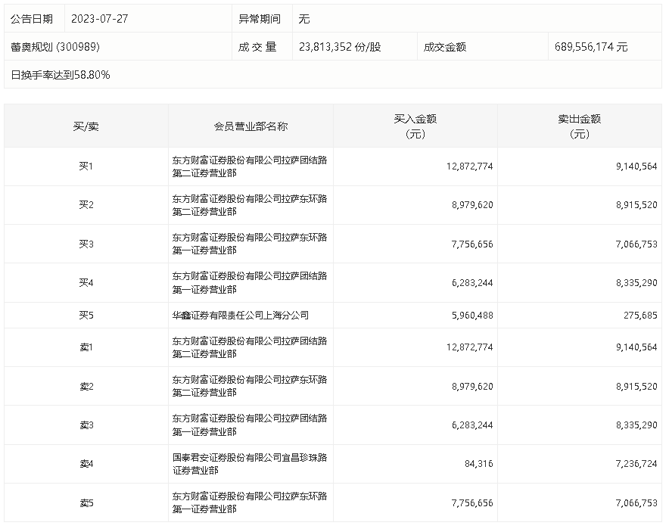Screen dimensions: 669x532
Task: Click the 会员营业部名称 column header
Action: tap(250, 126)
